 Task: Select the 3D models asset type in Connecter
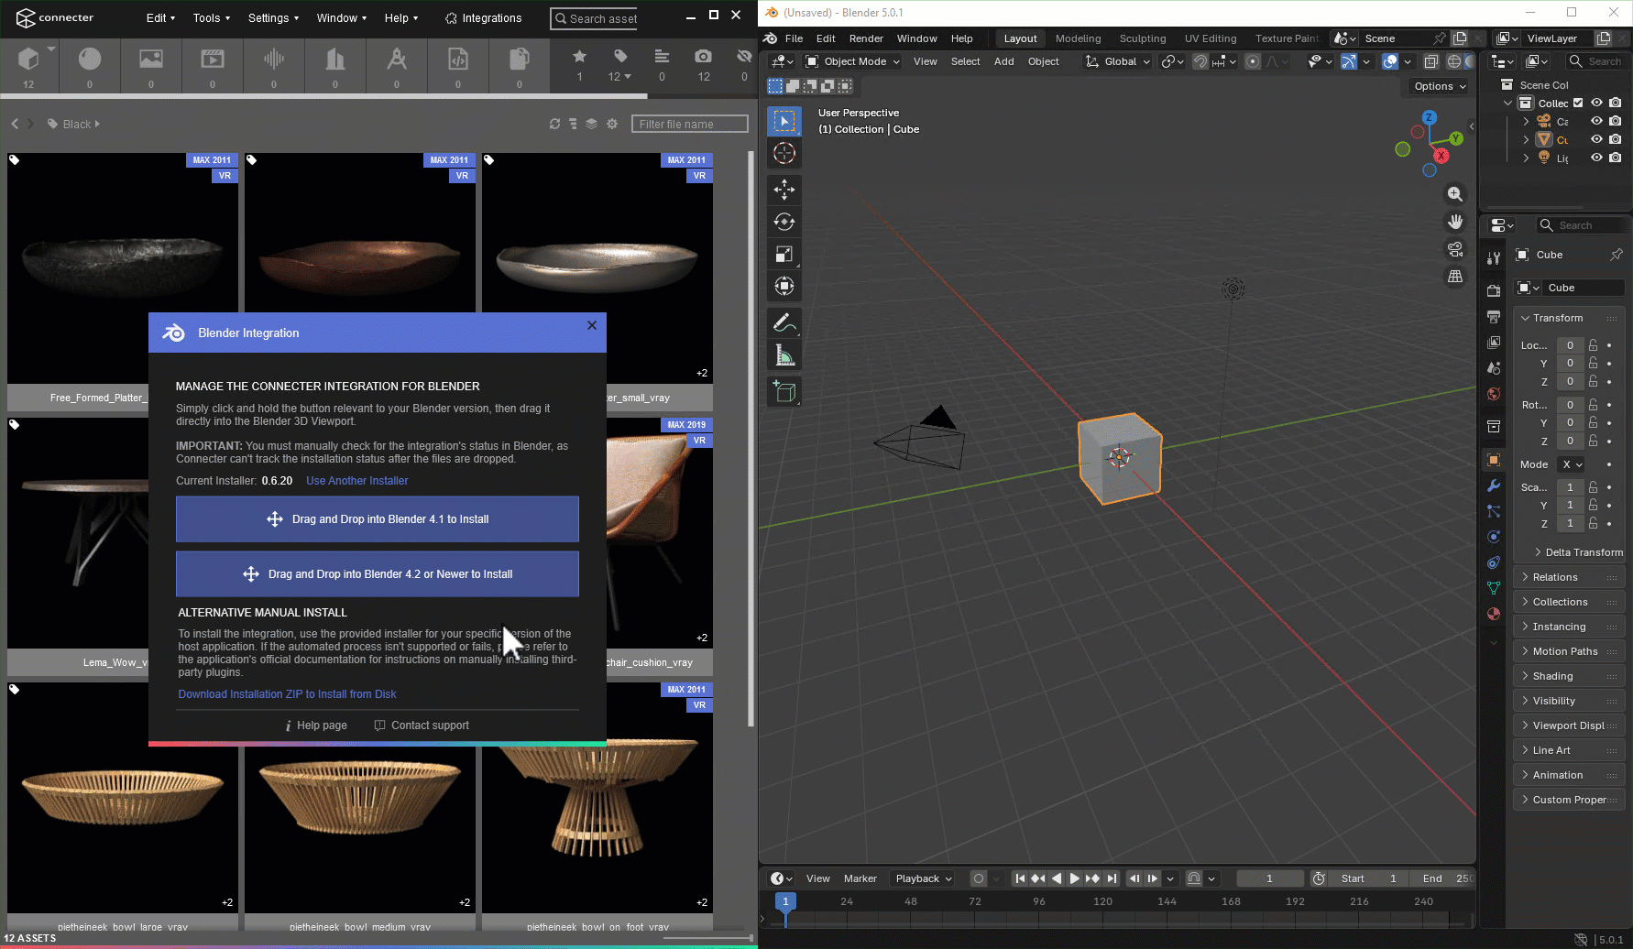click(28, 60)
